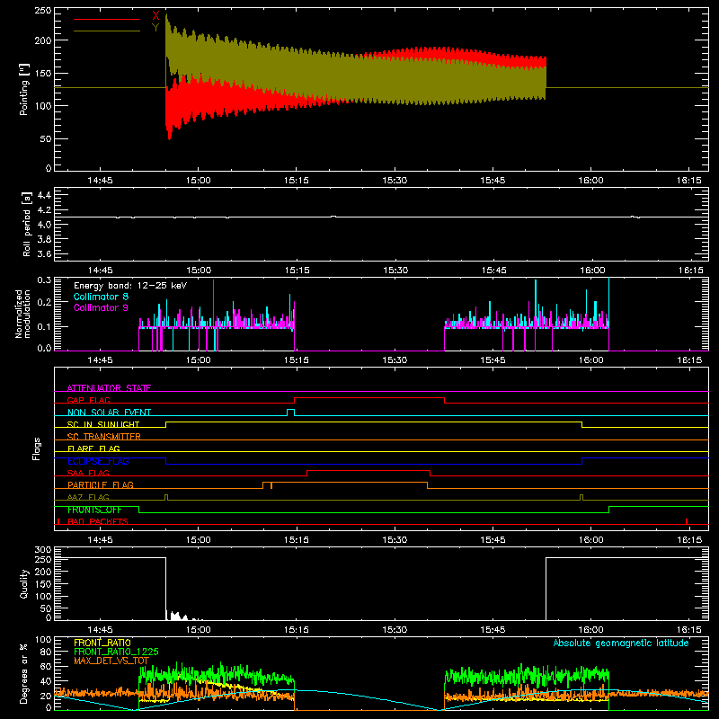Click the 'Quality' axis label
The image size is (719, 719).
click(x=24, y=583)
